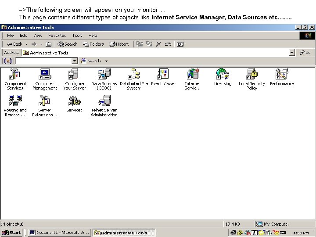The width and height of the screenshot is (316, 237).
Task: Click the Forward arrow button
Action: click(34, 44)
